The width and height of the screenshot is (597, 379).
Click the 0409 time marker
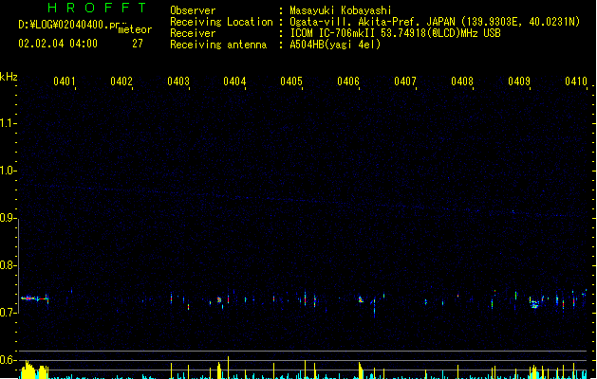point(519,81)
